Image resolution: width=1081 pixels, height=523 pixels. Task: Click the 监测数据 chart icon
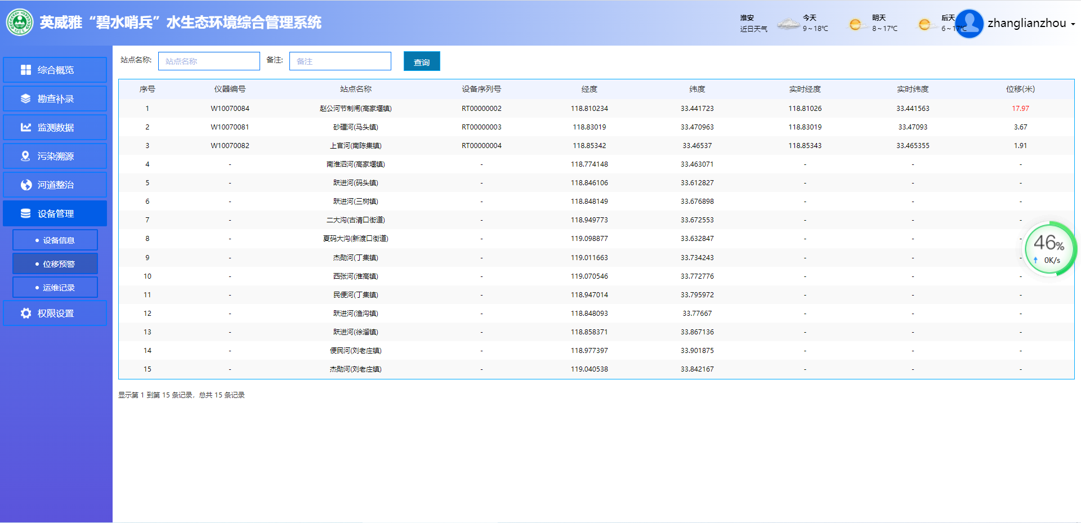click(26, 127)
